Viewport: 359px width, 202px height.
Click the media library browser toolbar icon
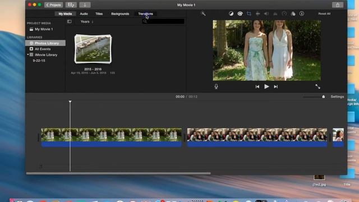[71, 5]
